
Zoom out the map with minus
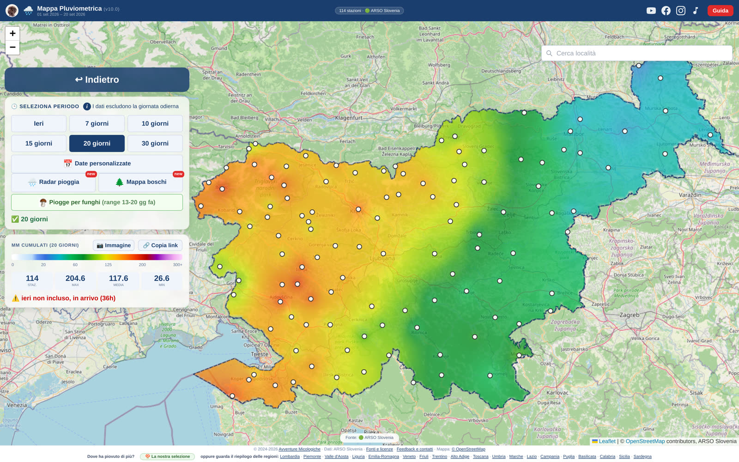(12, 47)
